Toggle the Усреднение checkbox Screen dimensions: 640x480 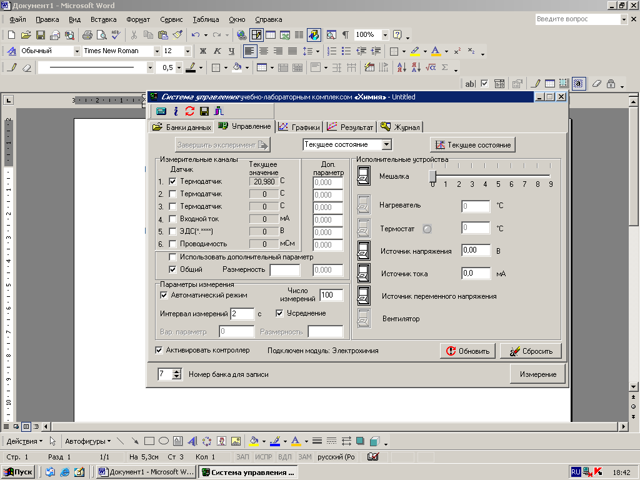coord(279,314)
